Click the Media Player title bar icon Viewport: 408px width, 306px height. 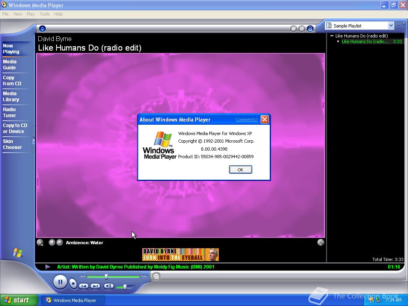click(4, 5)
